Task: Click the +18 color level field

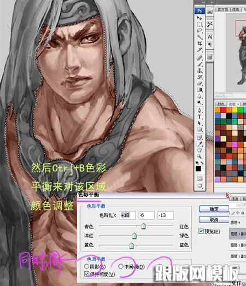Action: tap(128, 215)
